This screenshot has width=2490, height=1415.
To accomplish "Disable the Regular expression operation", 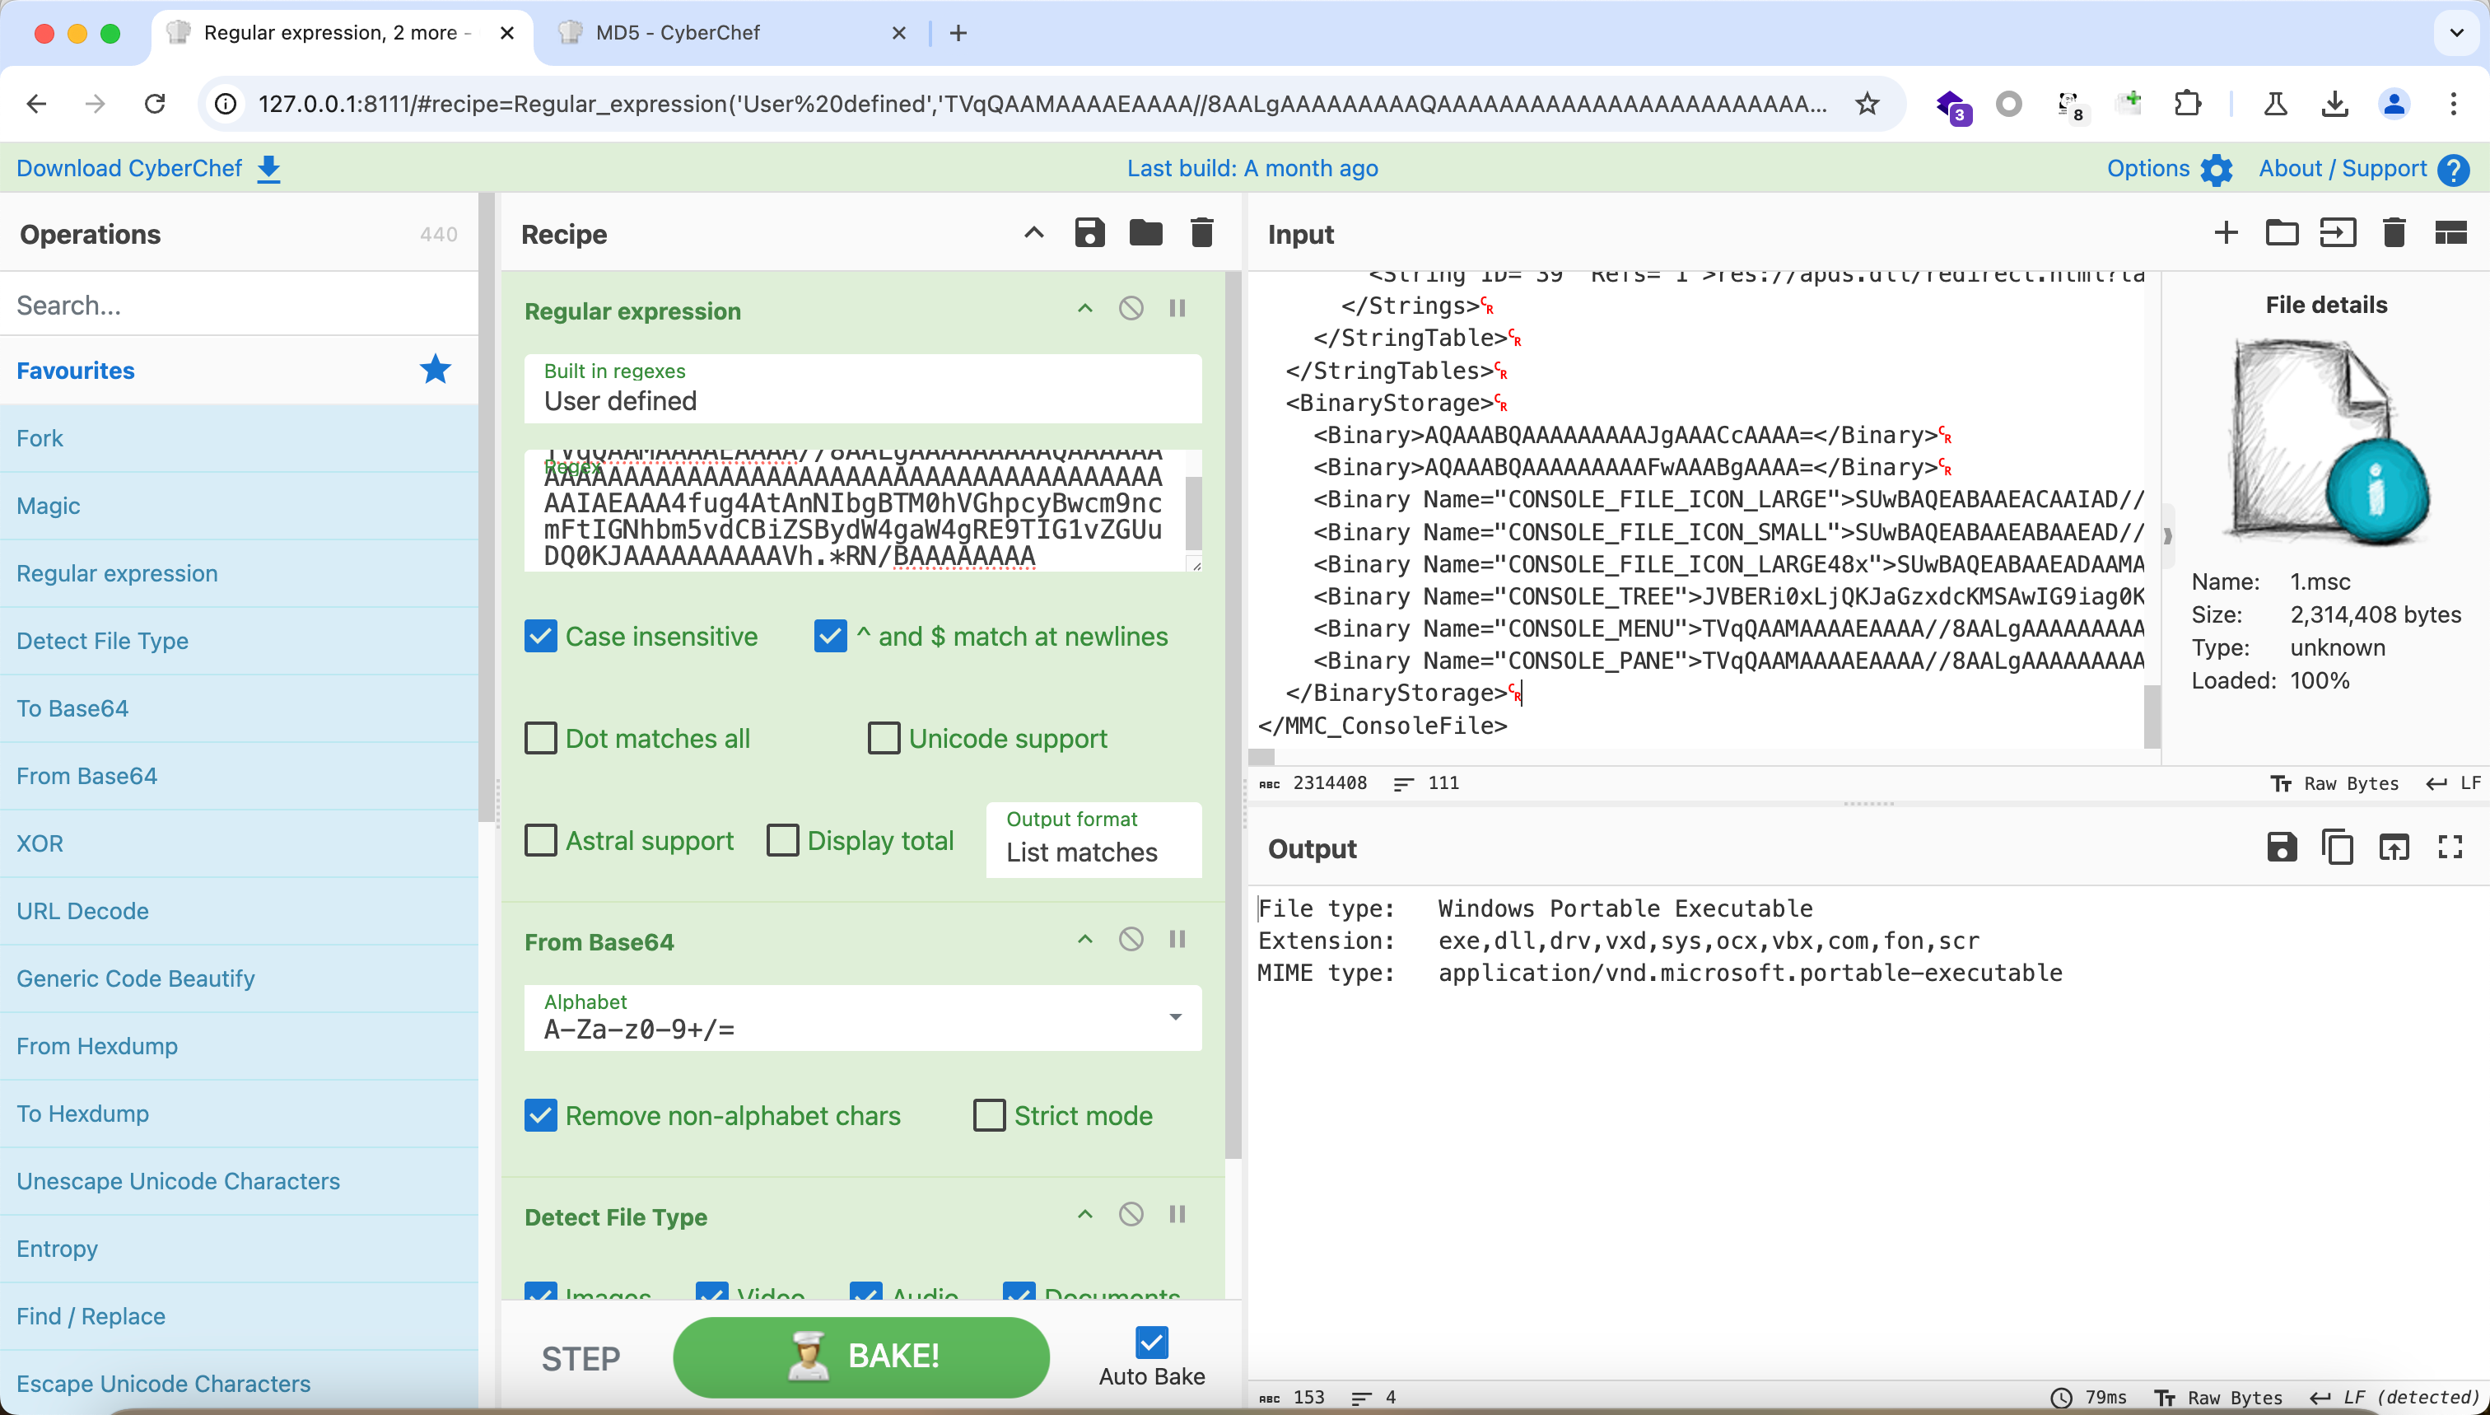I will point(1131,309).
